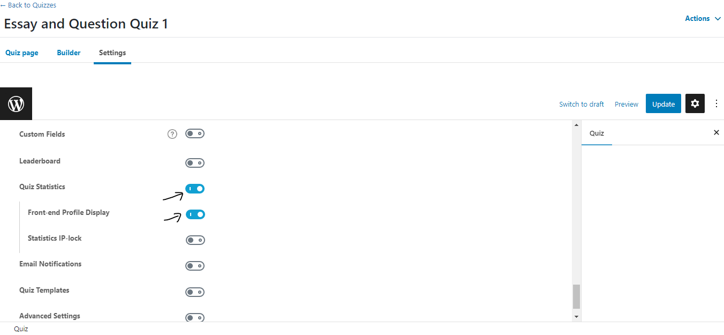The image size is (724, 335).
Task: Turn on Email Notifications toggle
Action: pos(195,266)
